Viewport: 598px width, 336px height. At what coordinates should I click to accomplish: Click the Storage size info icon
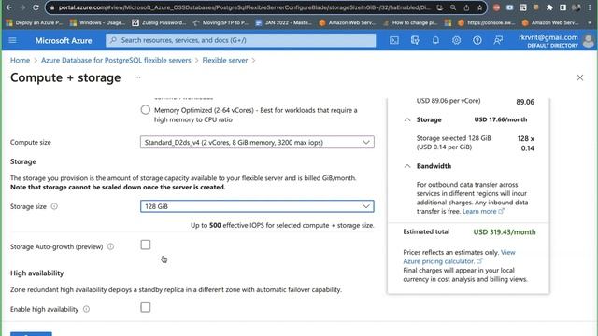[x=54, y=206]
